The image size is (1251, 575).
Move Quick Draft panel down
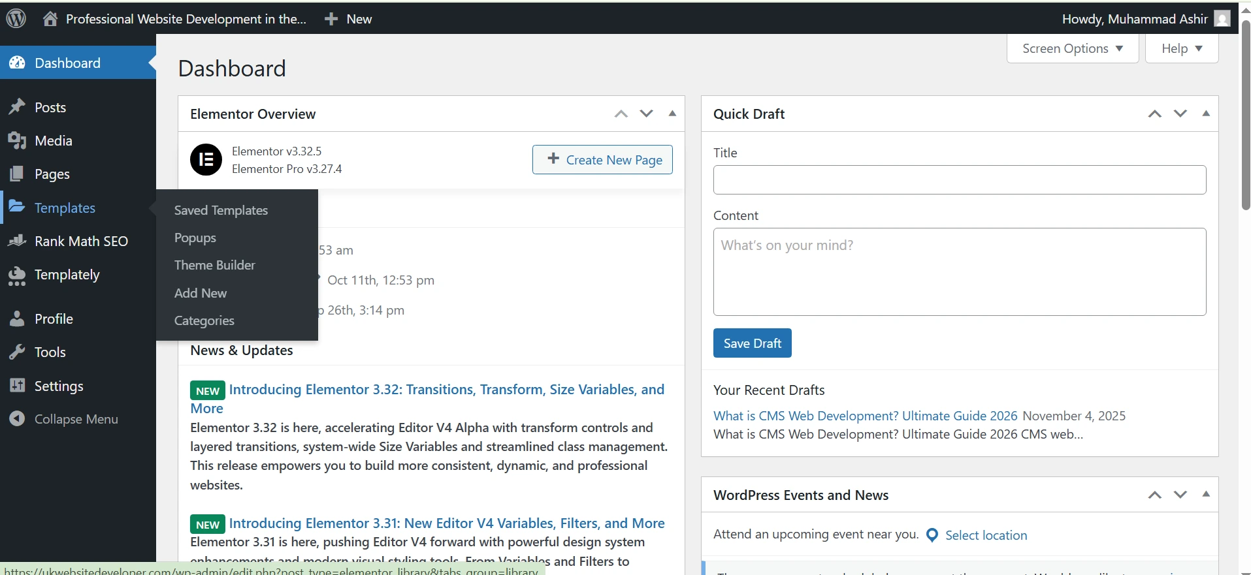1180,114
